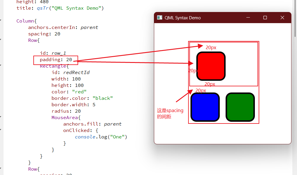The image size is (297, 175).
Task: Click the code line radius: 20
Action: pos(66,111)
